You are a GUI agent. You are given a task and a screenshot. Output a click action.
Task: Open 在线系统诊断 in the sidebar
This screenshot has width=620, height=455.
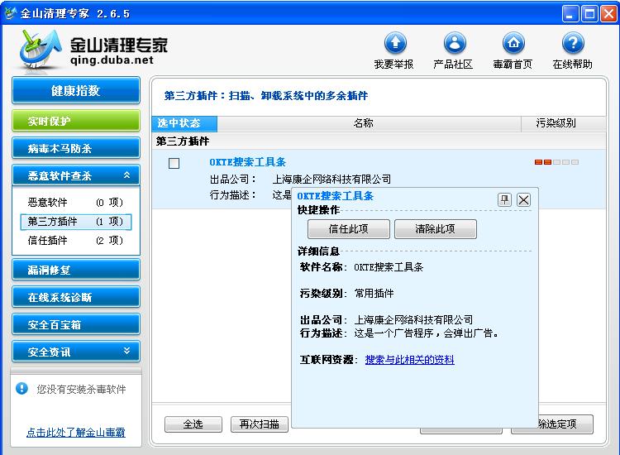[76, 297]
